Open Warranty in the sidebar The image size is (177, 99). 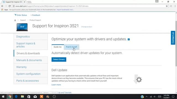pos(31,67)
